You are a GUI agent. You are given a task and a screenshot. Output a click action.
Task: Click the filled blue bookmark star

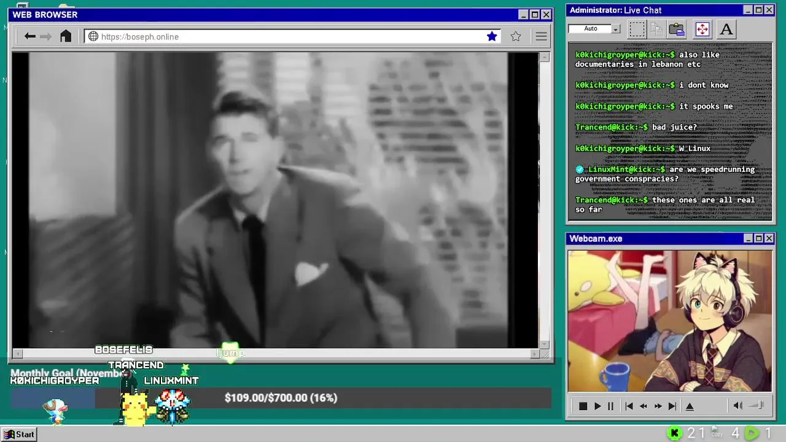coord(492,36)
